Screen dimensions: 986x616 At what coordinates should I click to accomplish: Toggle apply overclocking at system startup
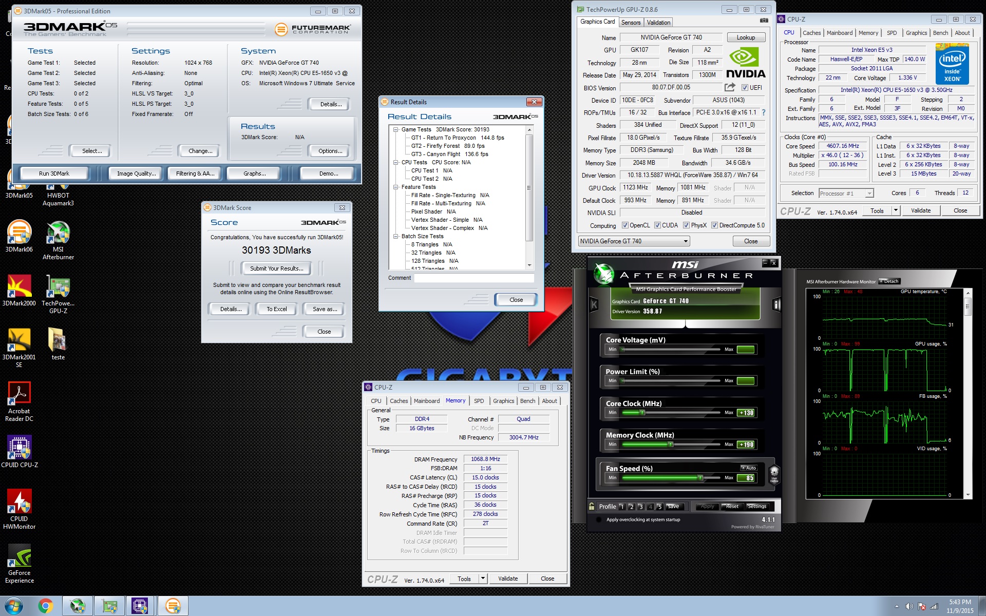(x=599, y=519)
